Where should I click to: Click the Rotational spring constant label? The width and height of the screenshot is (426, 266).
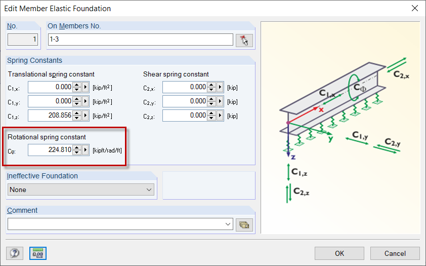(47, 137)
